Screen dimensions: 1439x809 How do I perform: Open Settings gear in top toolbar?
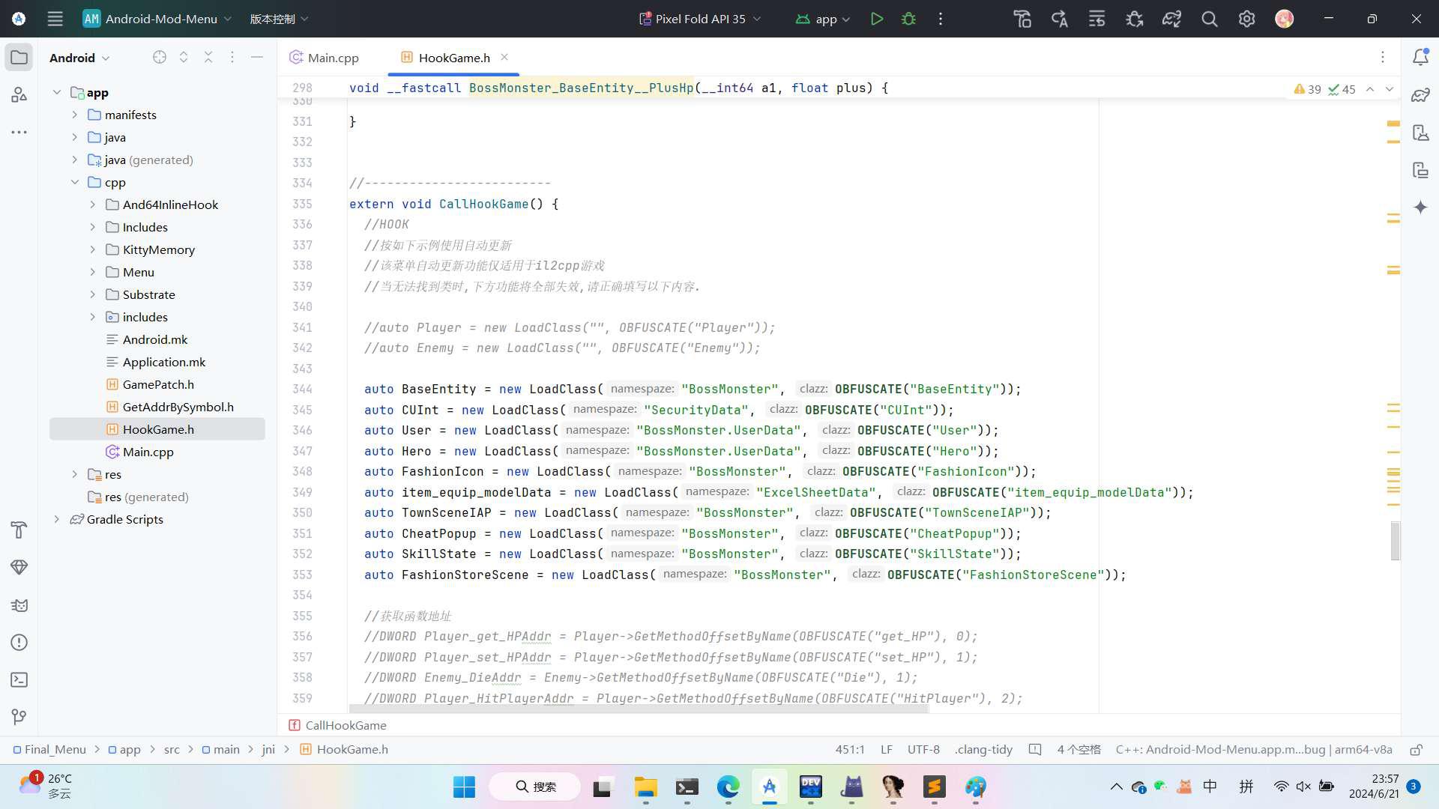tap(1246, 19)
